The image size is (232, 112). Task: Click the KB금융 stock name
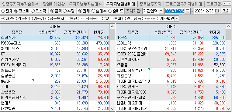(x=122, y=65)
